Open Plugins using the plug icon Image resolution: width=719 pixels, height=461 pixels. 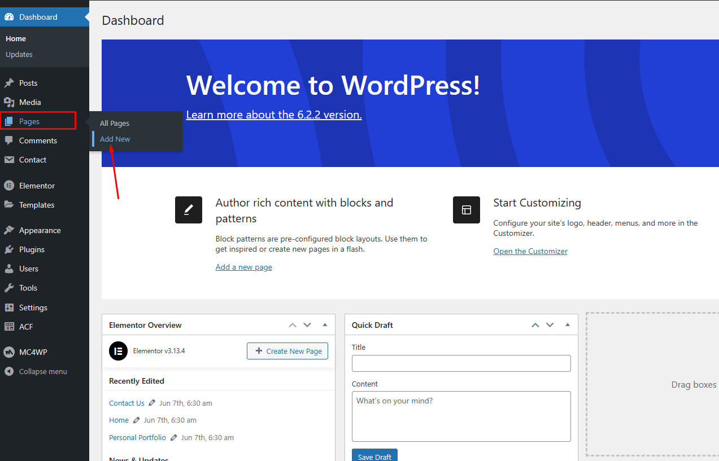point(9,249)
